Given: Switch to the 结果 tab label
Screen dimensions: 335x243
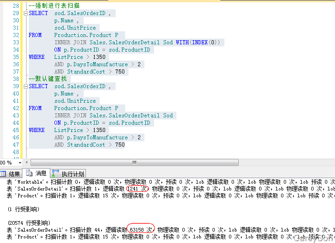Looking at the screenshot, I should (x=14, y=174).
